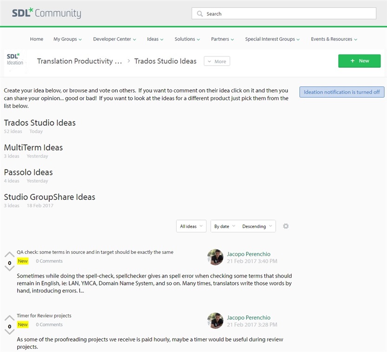Change the Descending order dropdown
This screenshot has height=352, width=387.
257,226
